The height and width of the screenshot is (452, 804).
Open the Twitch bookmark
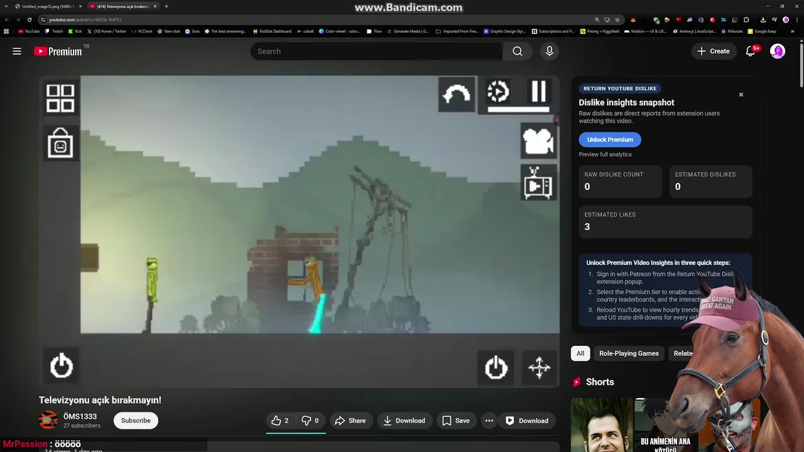pos(54,31)
